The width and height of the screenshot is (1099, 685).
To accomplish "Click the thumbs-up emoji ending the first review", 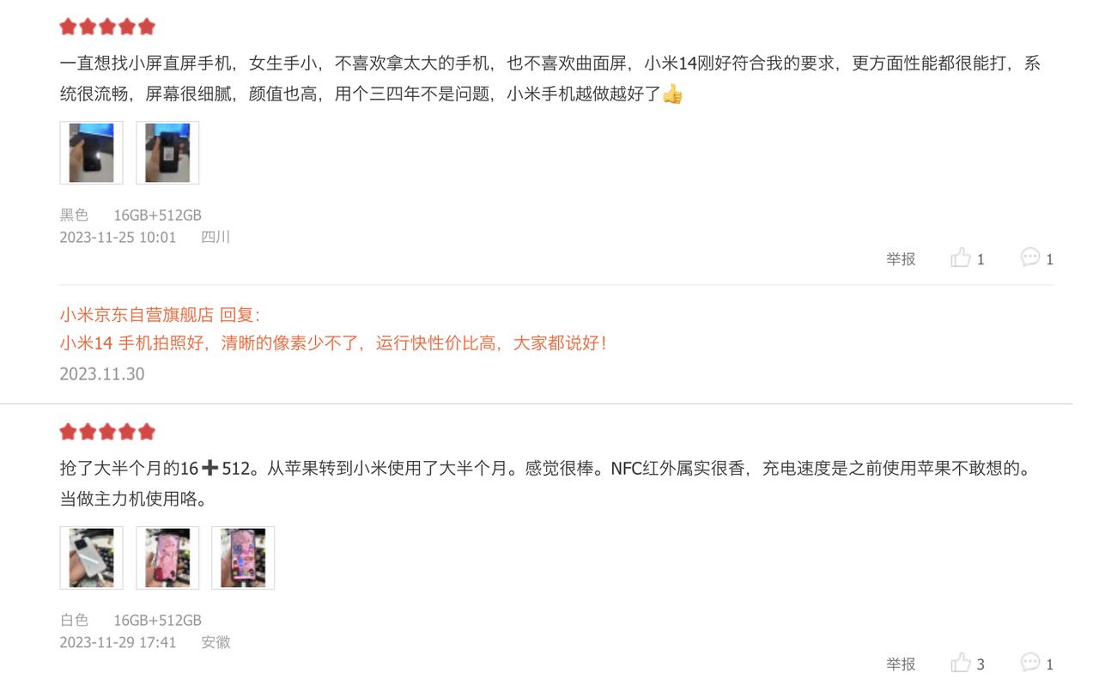I will pos(672,94).
